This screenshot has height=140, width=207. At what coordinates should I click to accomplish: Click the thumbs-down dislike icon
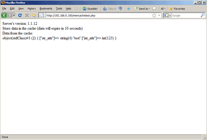pos(120,9)
